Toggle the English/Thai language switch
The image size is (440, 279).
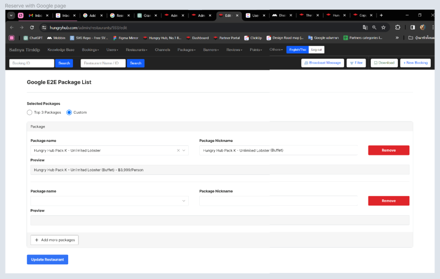[297, 50]
